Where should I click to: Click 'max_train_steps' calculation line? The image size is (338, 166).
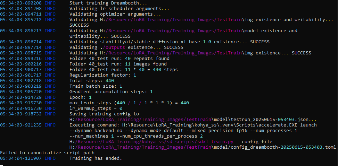pyautogui.click(x=129, y=103)
